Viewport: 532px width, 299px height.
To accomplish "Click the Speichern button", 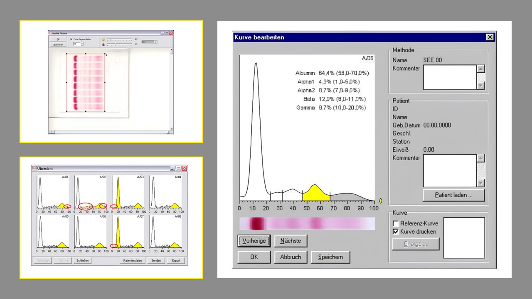I will pyautogui.click(x=330, y=257).
